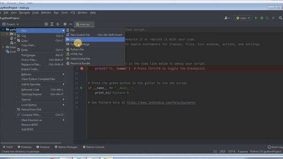Screen dimensions: 283x159
Task: Select Clean Python Compiled Files
Action: pos(41,79)
